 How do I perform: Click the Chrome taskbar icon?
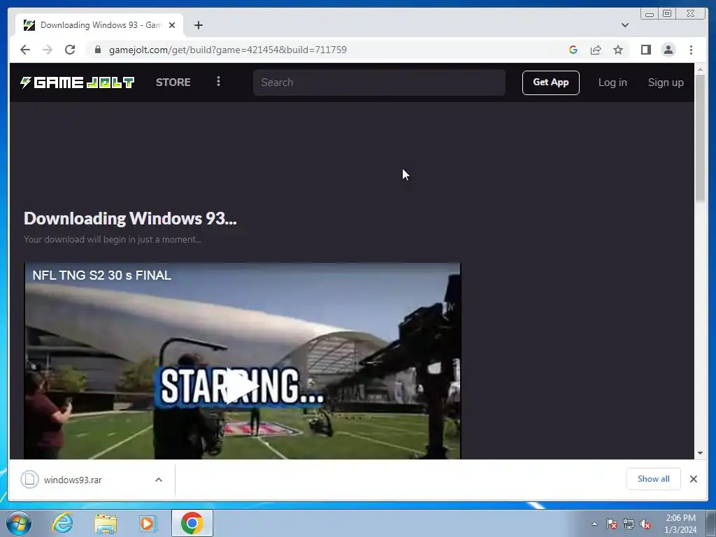[192, 523]
